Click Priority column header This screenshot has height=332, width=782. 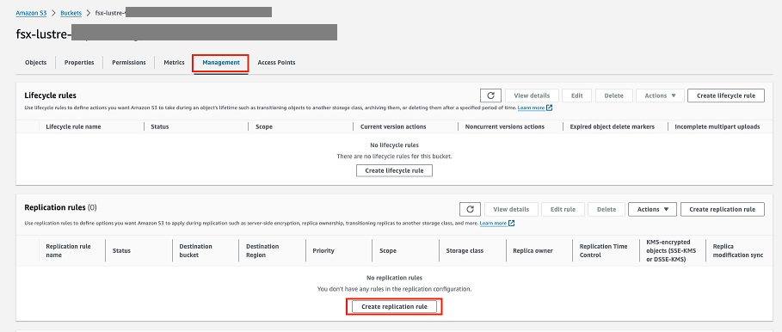[323, 251]
